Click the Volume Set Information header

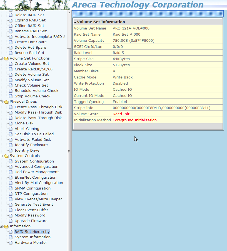(x=101, y=22)
